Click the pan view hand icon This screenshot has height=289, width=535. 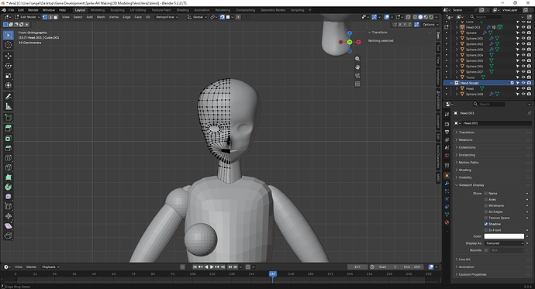357,67
